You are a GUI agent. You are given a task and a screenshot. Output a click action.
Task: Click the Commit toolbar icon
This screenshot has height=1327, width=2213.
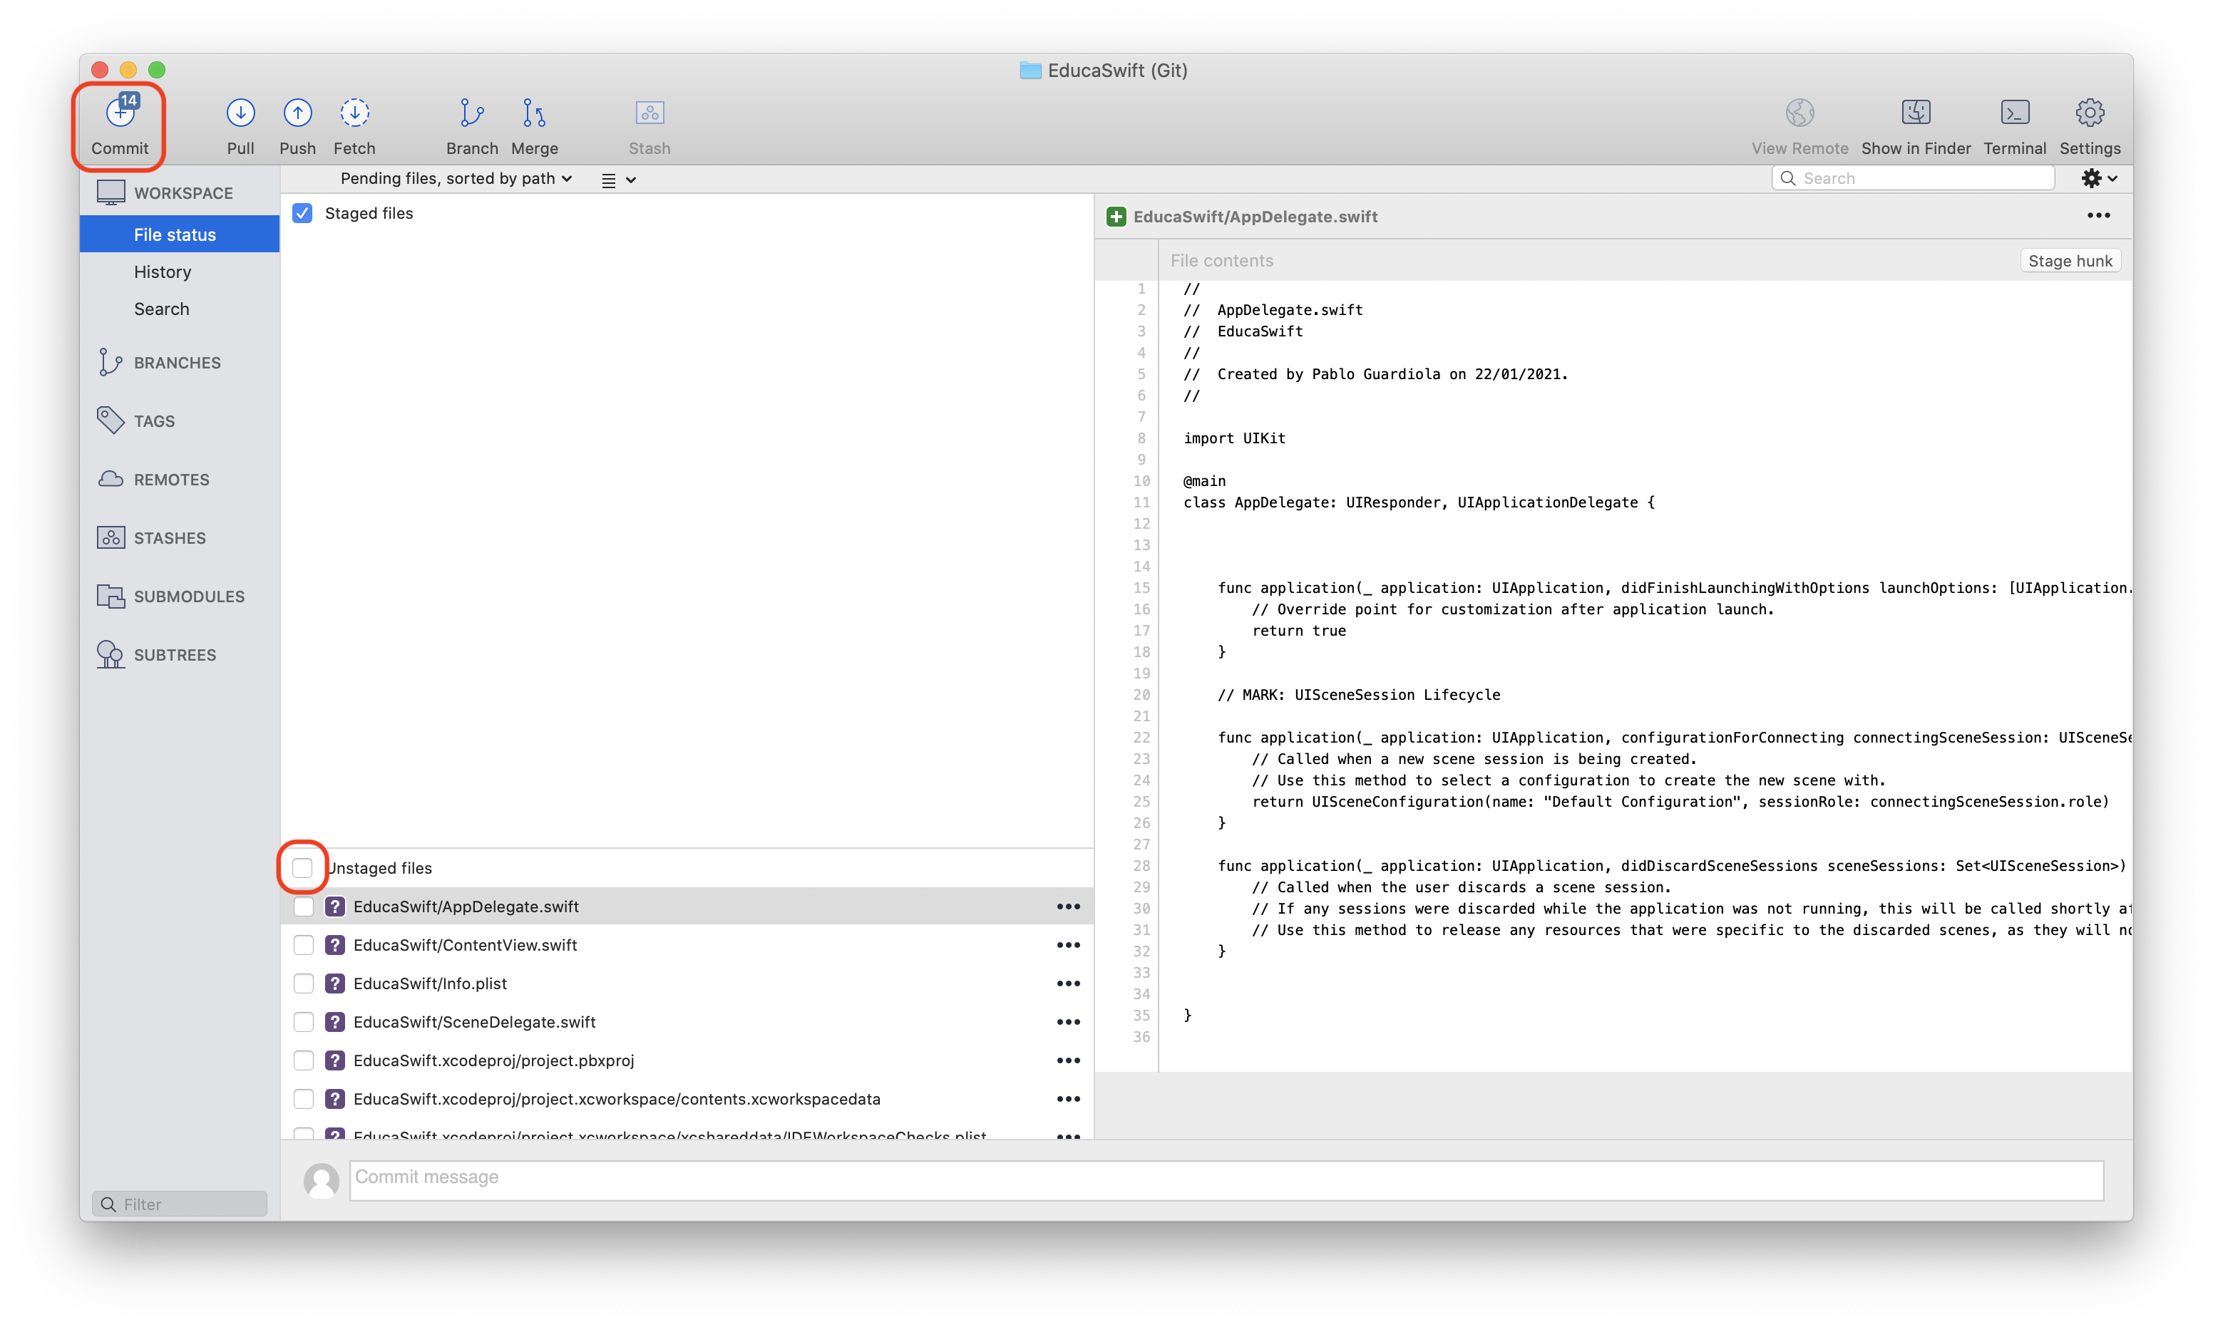120,113
